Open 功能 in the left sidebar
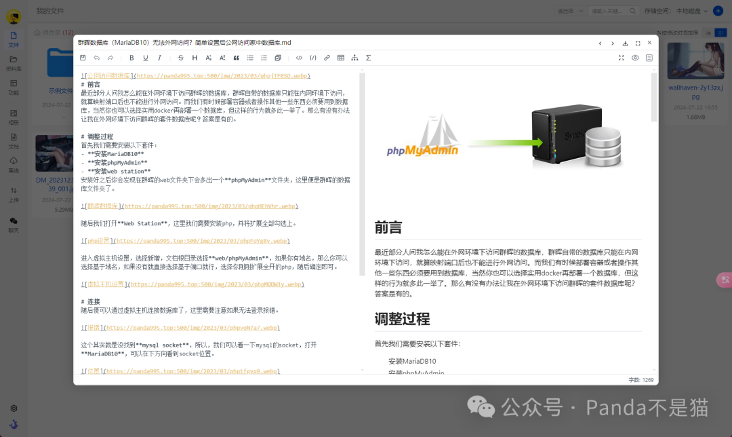This screenshot has height=437, width=732. pos(14,88)
